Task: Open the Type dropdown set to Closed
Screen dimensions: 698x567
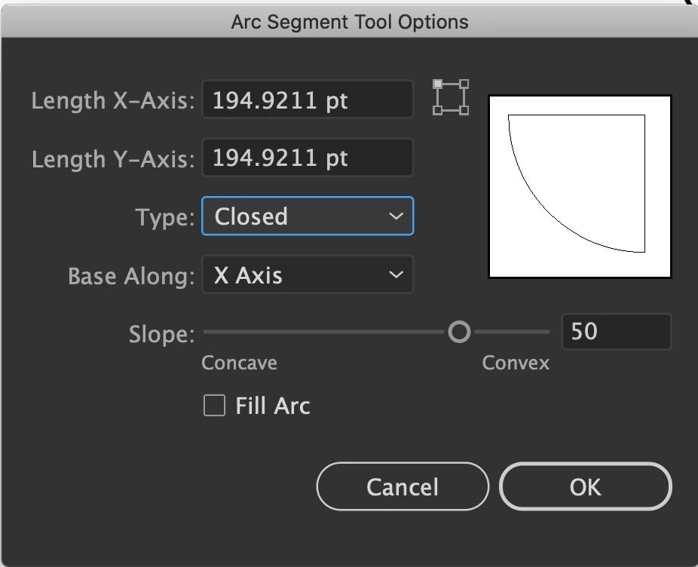Action: pyautogui.click(x=308, y=216)
